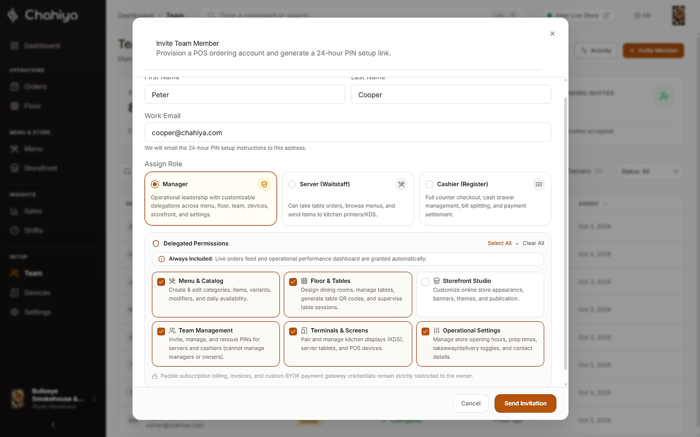Image resolution: width=700 pixels, height=437 pixels.
Task: Click the lock icon beside billing note
Action: point(155,376)
